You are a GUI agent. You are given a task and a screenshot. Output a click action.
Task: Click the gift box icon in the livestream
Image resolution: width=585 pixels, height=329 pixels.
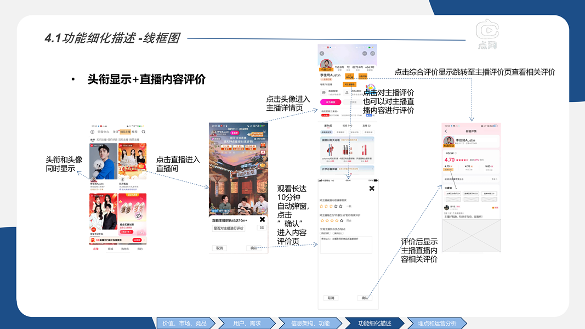point(263,145)
